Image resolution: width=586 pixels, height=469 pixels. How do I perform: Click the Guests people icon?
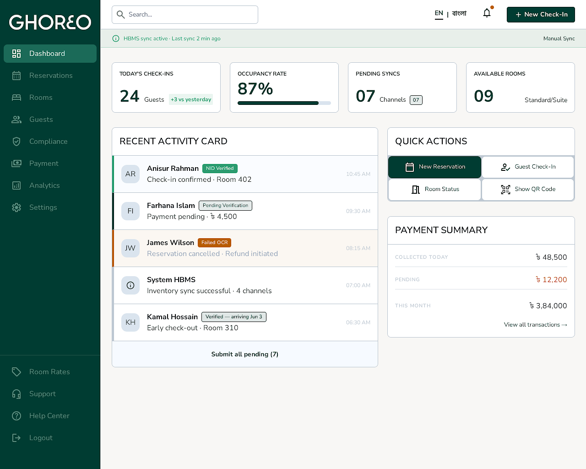point(16,120)
